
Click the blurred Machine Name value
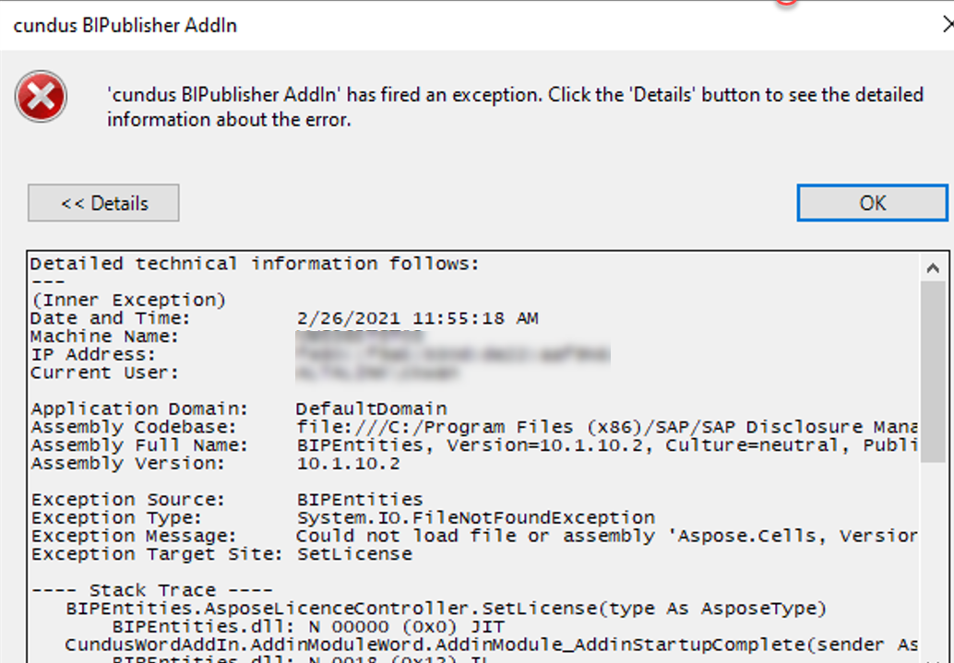[x=359, y=336]
